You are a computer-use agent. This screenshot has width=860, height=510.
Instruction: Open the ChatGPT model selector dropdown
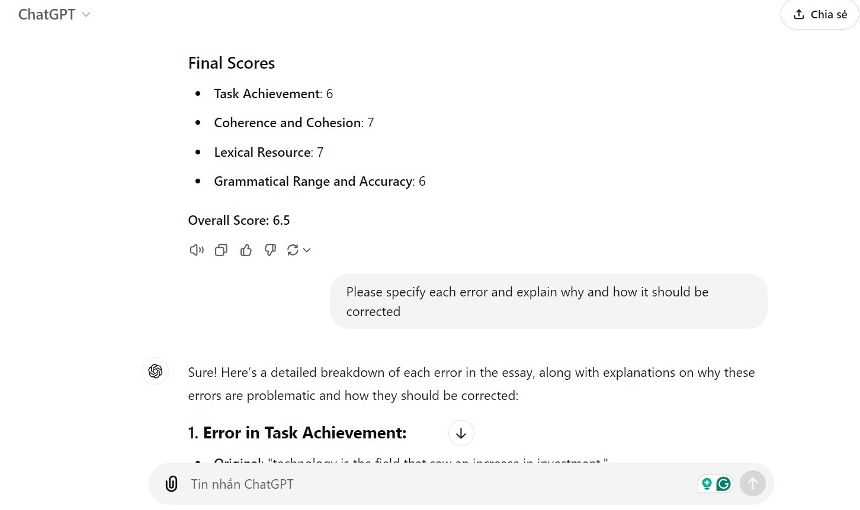click(54, 14)
